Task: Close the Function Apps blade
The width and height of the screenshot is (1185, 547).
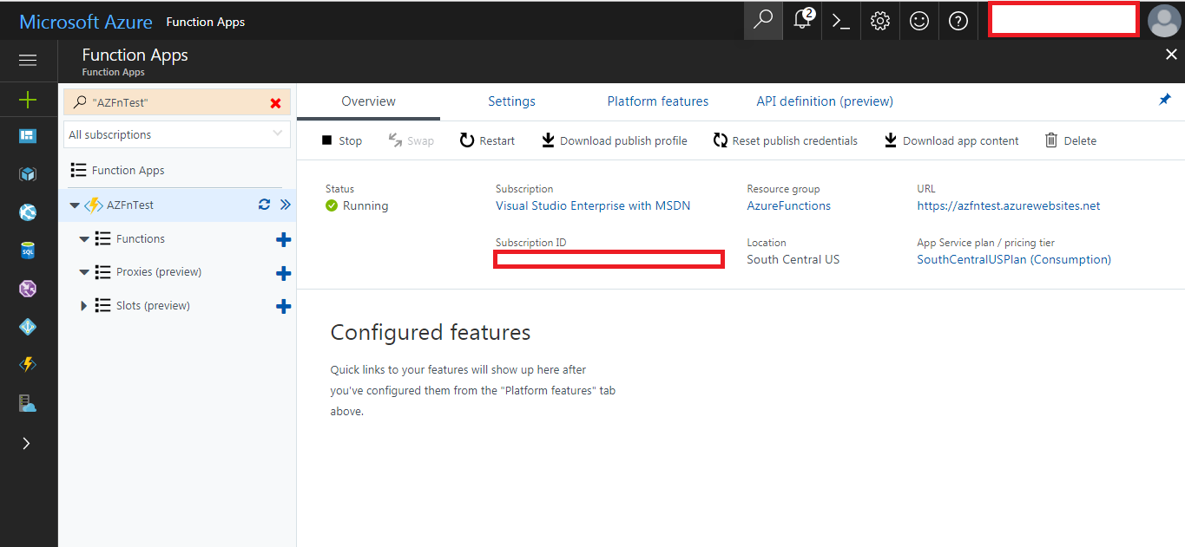Action: [x=1171, y=55]
